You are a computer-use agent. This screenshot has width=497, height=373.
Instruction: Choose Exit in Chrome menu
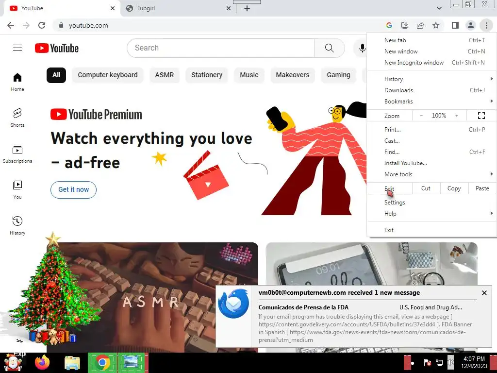coord(431,230)
